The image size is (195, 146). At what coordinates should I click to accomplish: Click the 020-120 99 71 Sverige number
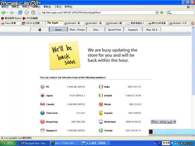tap(133, 130)
